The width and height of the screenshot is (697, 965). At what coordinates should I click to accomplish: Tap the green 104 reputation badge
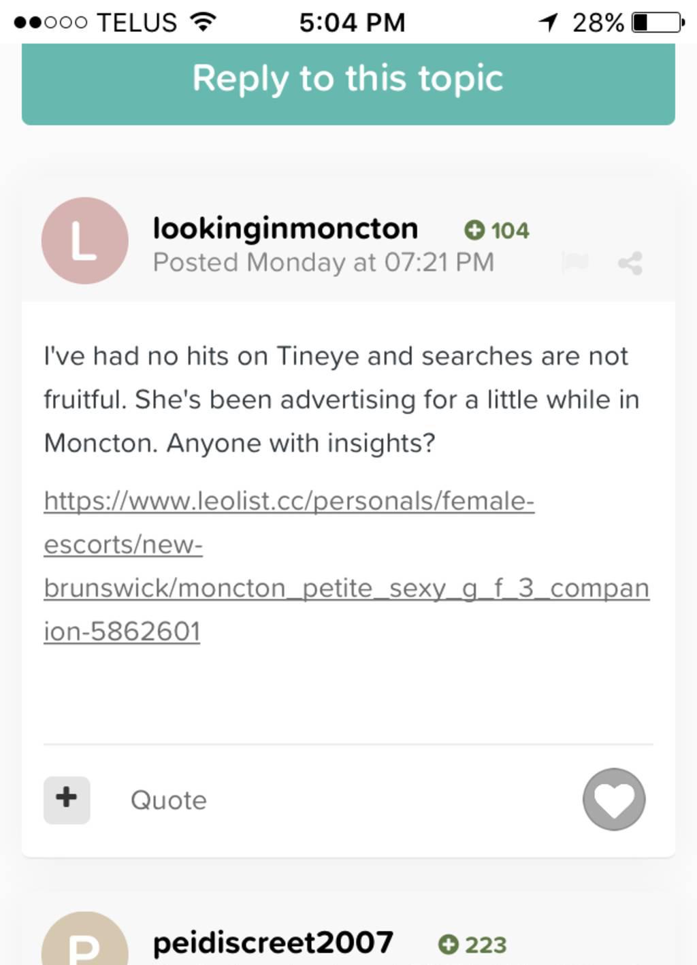point(497,231)
